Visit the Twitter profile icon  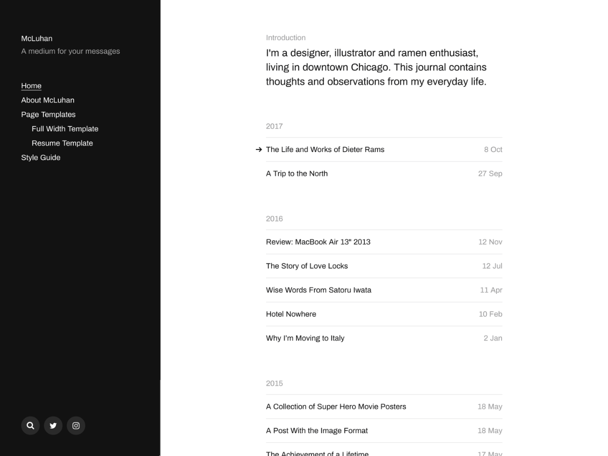(x=53, y=426)
